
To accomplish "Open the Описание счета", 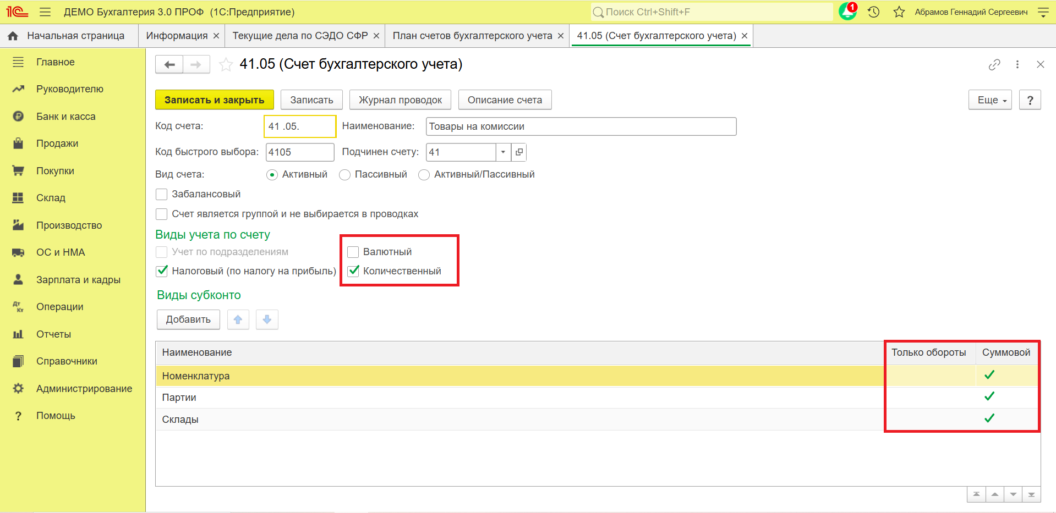I will [505, 100].
